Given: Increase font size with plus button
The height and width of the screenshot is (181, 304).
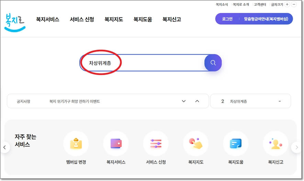Looking at the screenshot, I should click(x=287, y=4).
